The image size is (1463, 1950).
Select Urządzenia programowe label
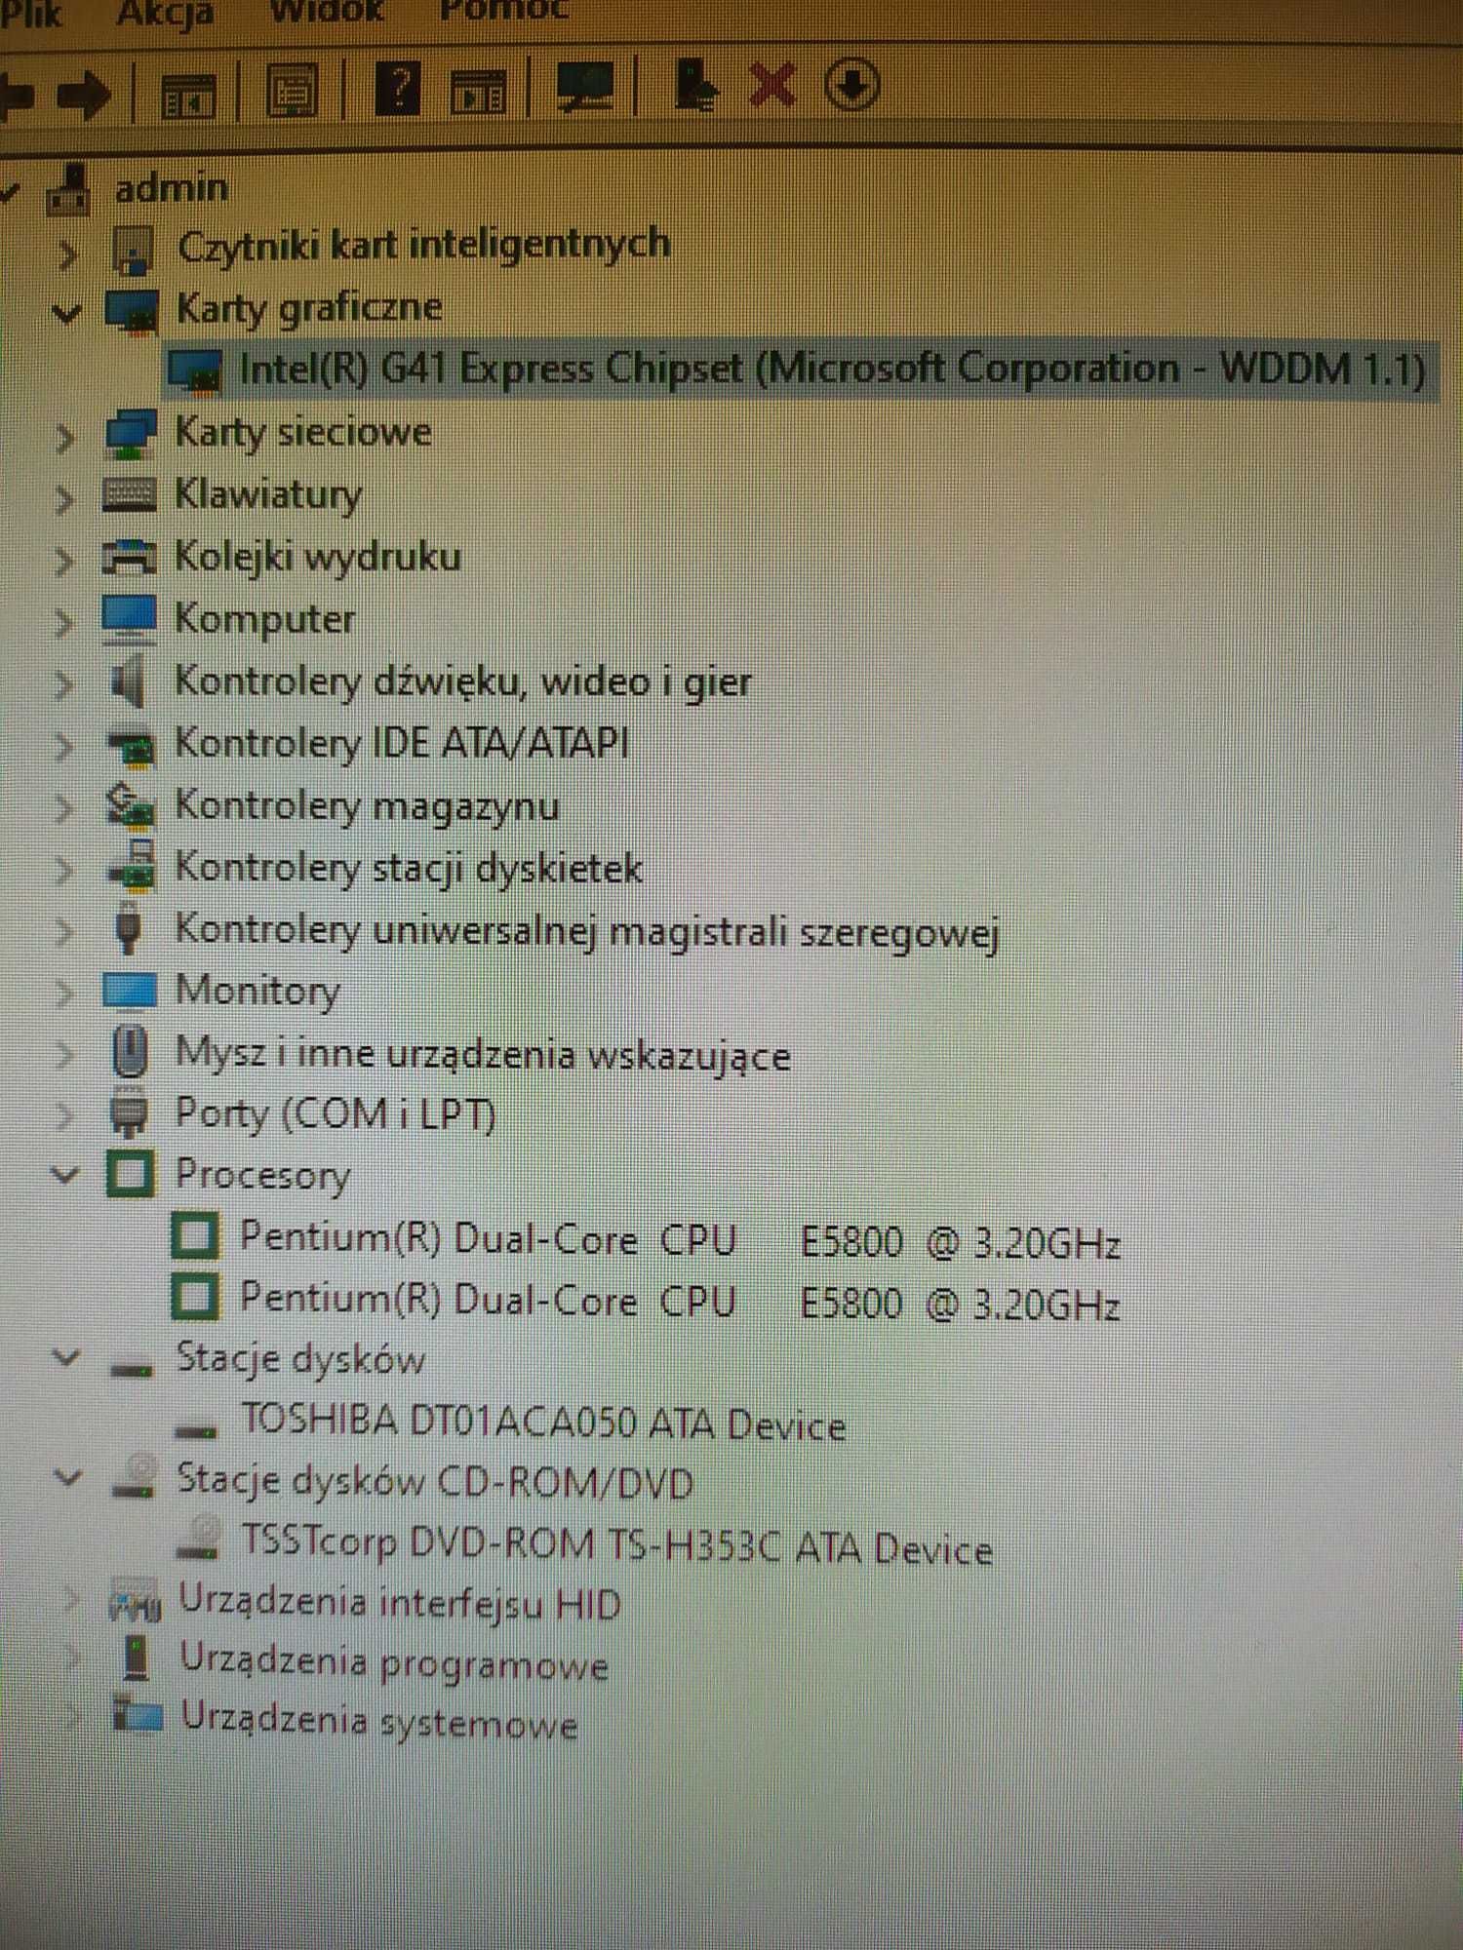(x=394, y=1663)
